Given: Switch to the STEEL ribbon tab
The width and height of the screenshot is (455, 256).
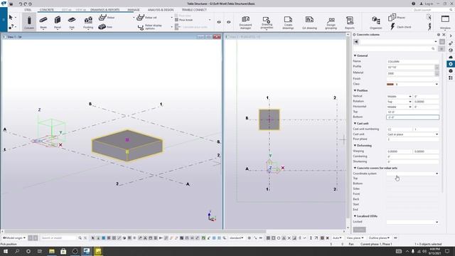Looking at the screenshot, I should coord(28,10).
